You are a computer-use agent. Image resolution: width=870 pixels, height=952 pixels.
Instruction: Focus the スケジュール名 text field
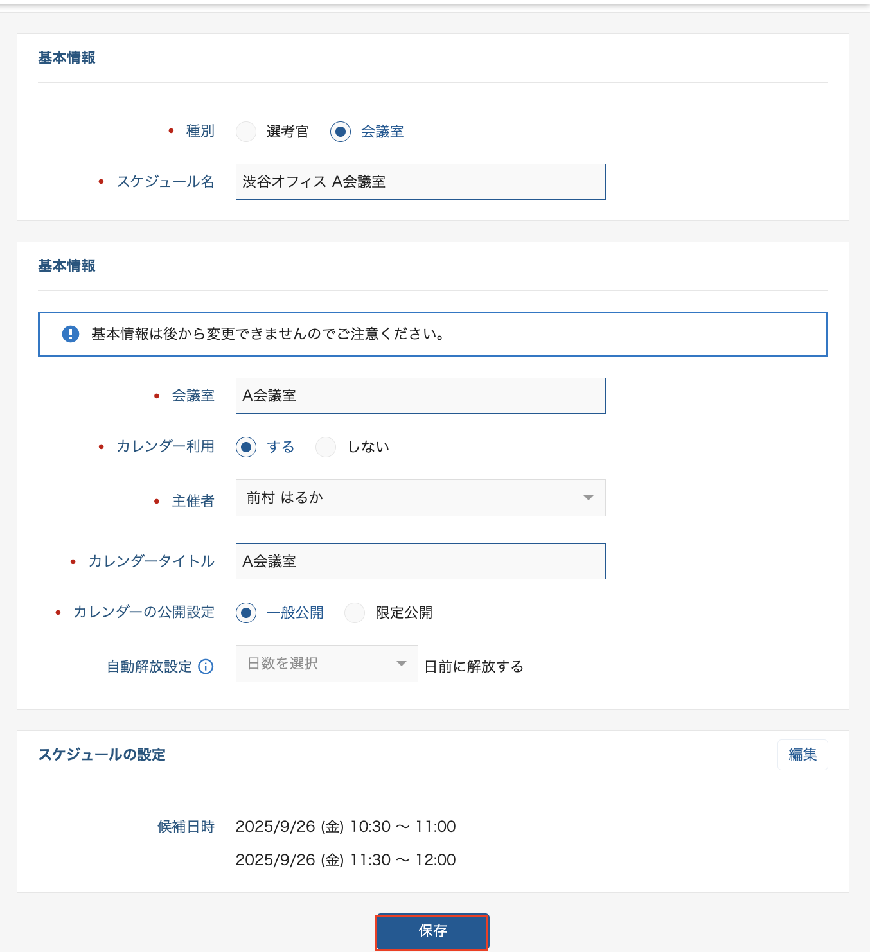click(x=420, y=182)
